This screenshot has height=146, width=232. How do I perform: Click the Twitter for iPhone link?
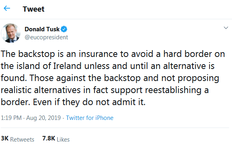(x=90, y=118)
